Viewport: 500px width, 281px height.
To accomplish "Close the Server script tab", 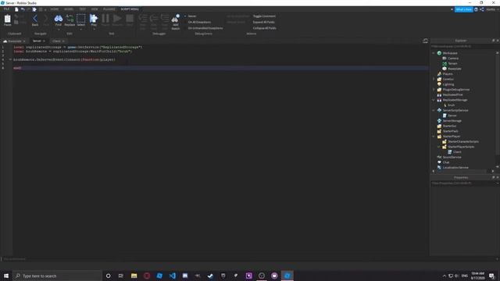I will 44,41.
